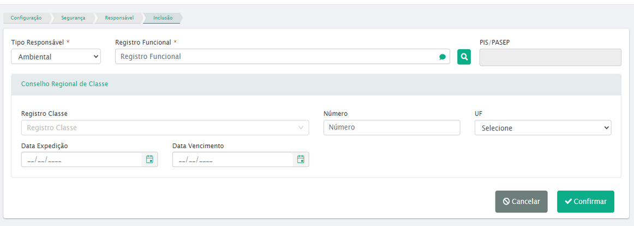Click the Registro Classe chevron arrow
The height and width of the screenshot is (226, 634).
point(301,128)
